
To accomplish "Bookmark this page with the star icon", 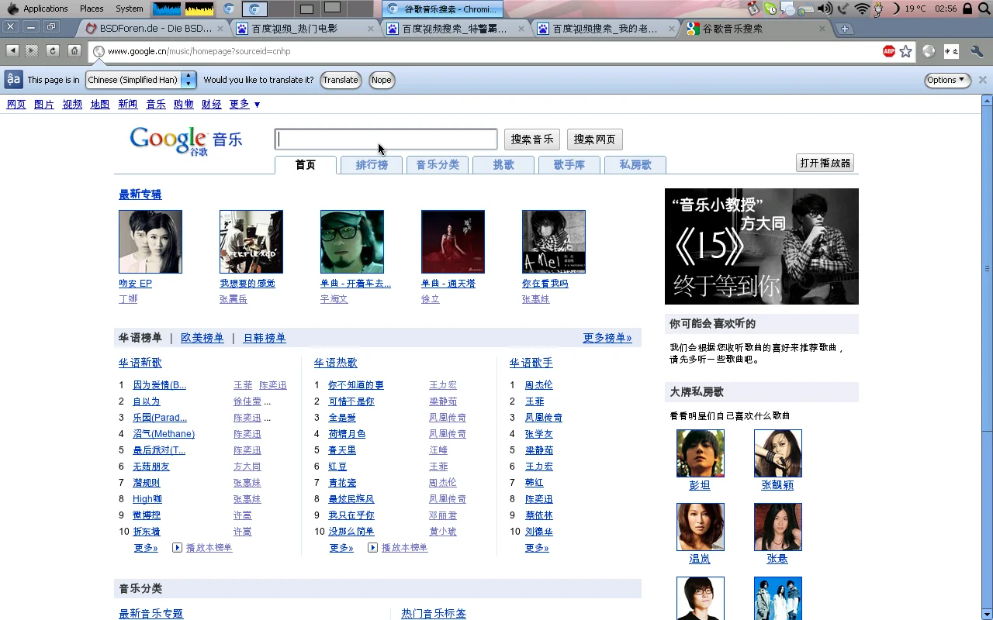I will 905,51.
